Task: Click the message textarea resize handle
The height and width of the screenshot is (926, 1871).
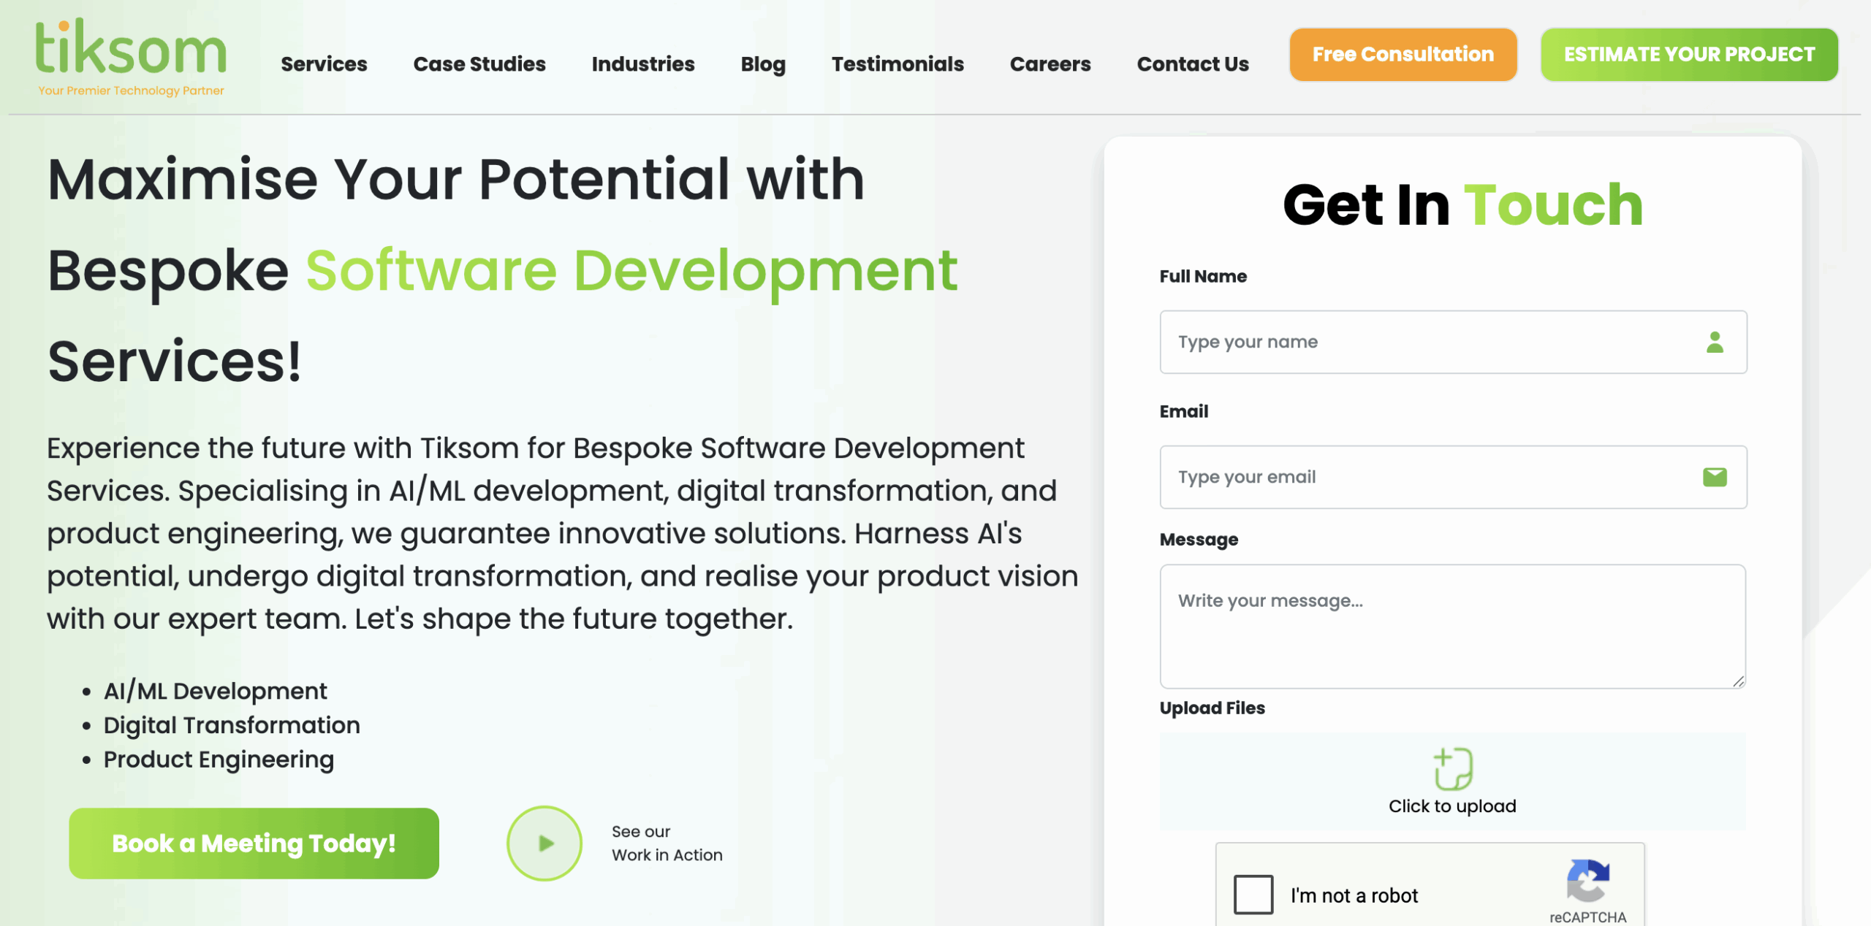Action: pos(1738,681)
